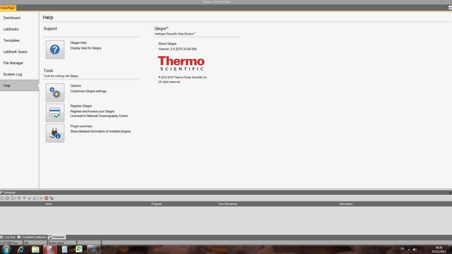Pause the Scheduler queue
The image size is (452, 254).
[7, 198]
